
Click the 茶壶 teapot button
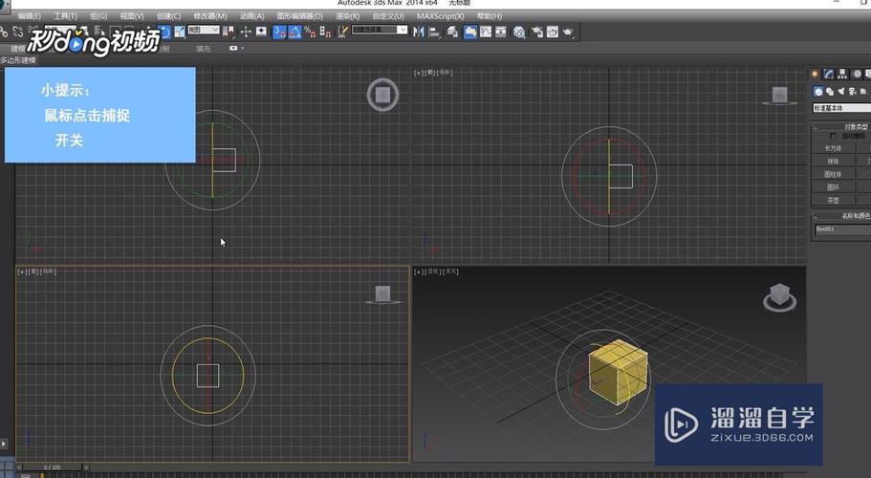click(x=833, y=201)
